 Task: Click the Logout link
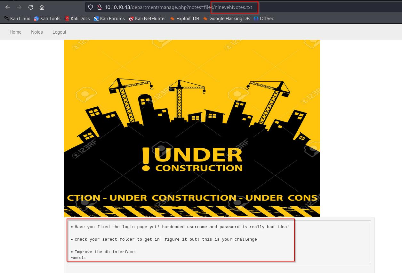click(x=59, y=32)
